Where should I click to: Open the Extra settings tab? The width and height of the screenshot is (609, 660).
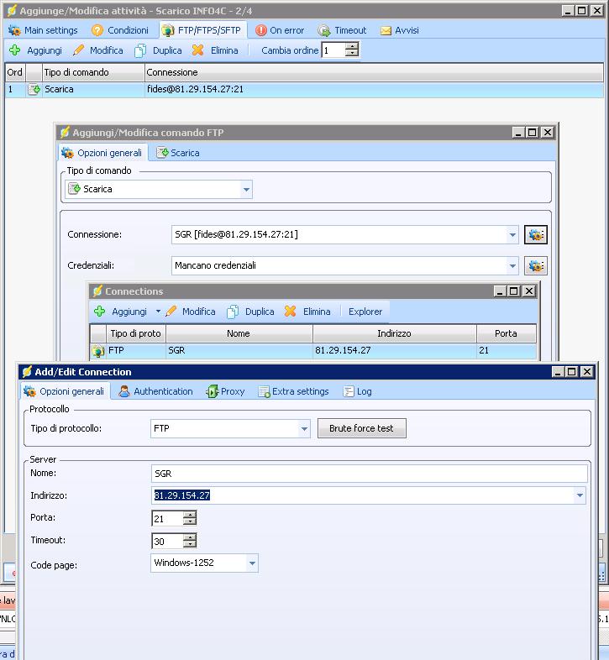[292, 391]
